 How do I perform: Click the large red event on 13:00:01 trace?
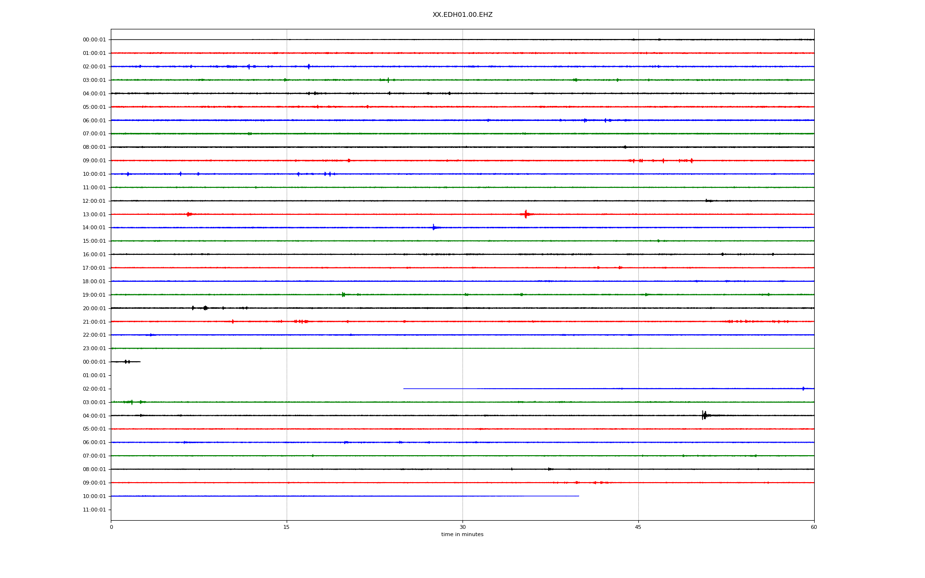tap(526, 214)
